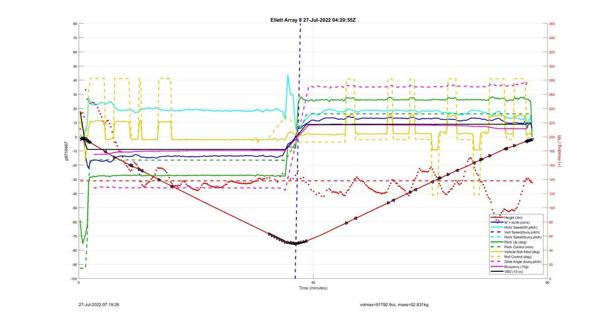
Task: Click the red Height (3m) legend line sample
Action: tap(497, 217)
